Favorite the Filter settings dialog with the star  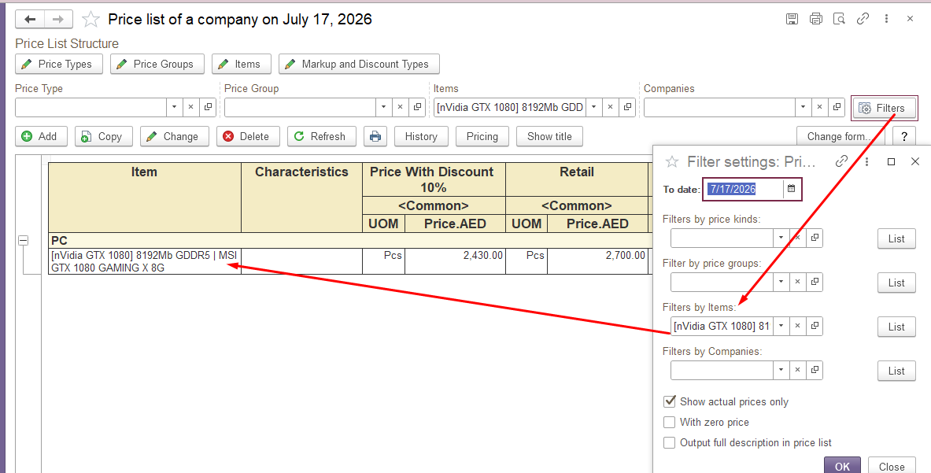671,161
